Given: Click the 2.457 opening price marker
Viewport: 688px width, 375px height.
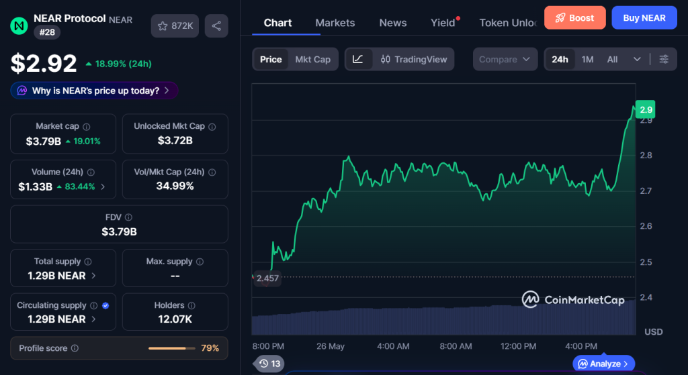Looking at the screenshot, I should point(267,278).
